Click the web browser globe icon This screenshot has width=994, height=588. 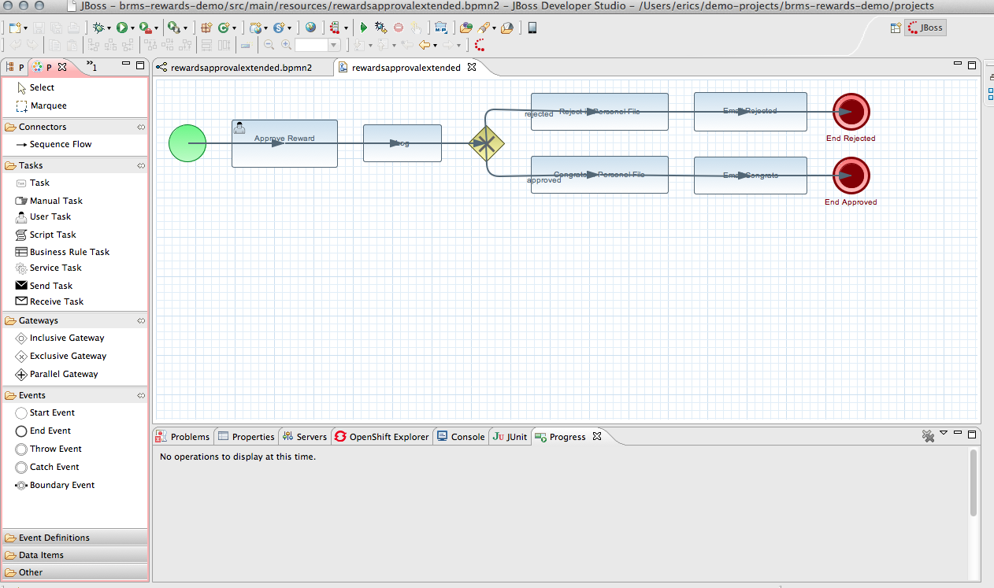(x=310, y=28)
